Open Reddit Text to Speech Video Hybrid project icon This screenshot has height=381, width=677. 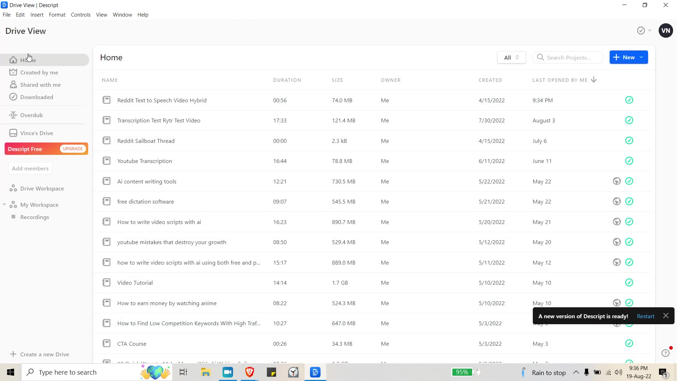106,100
